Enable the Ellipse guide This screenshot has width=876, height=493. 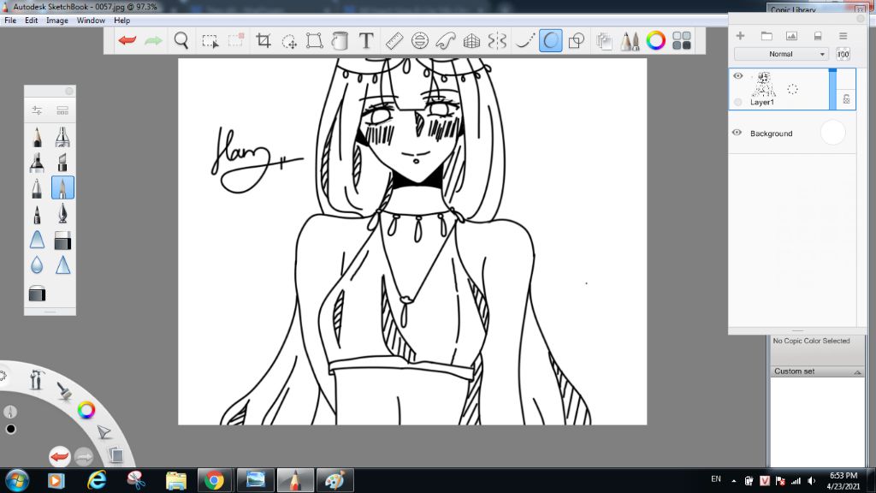point(419,40)
